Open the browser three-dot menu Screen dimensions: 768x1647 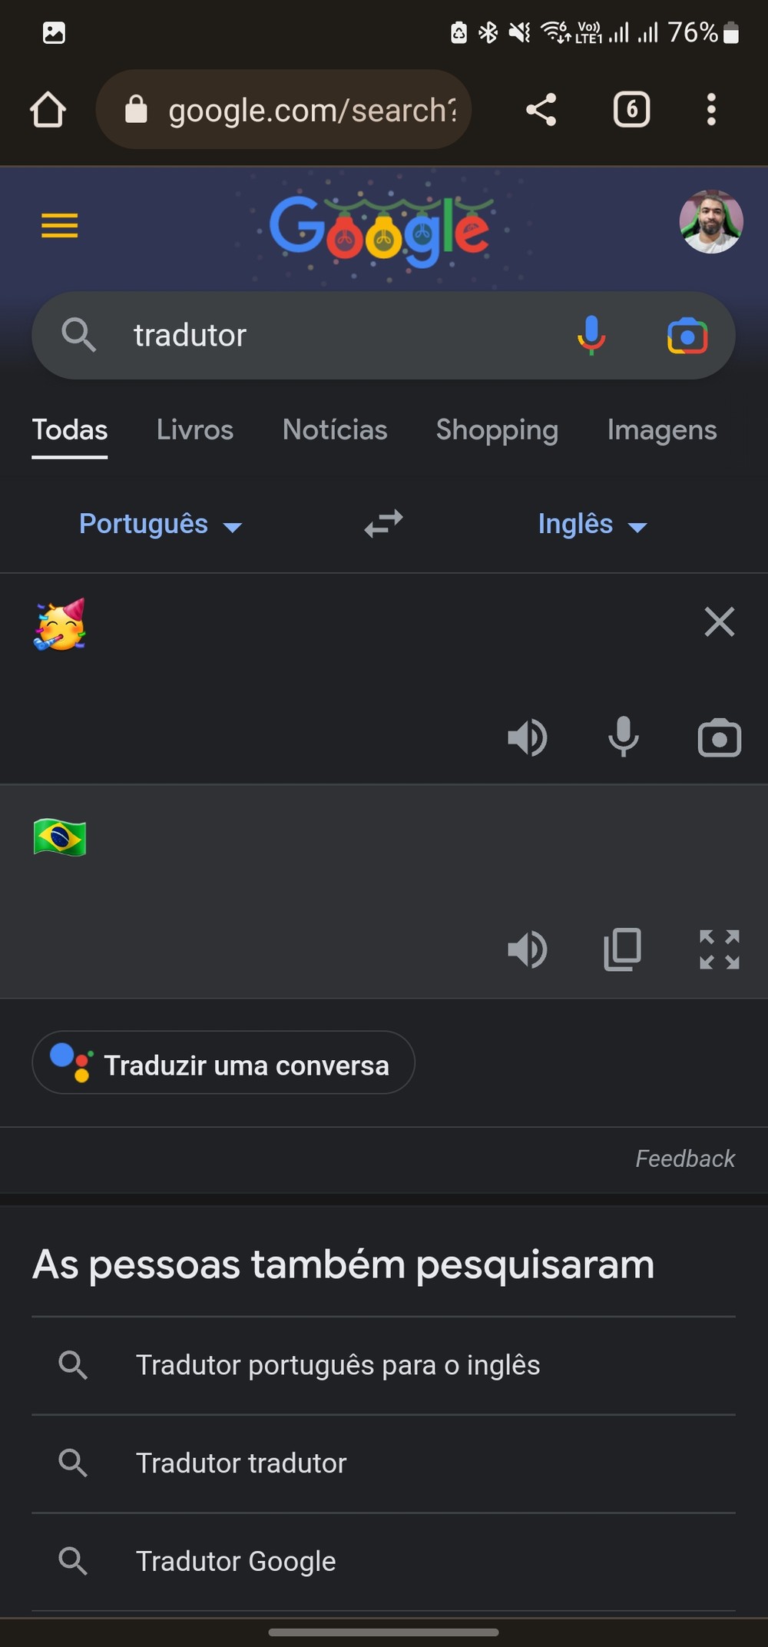711,110
